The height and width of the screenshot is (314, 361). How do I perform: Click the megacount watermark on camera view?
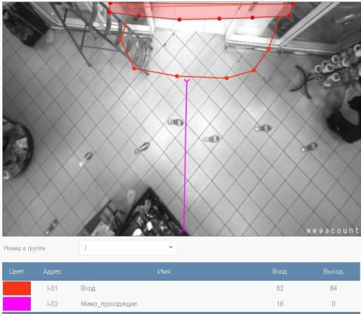333,231
